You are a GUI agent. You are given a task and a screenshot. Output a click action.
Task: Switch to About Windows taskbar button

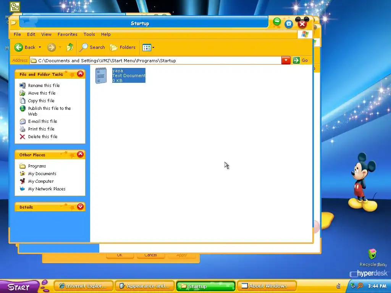[267, 286]
